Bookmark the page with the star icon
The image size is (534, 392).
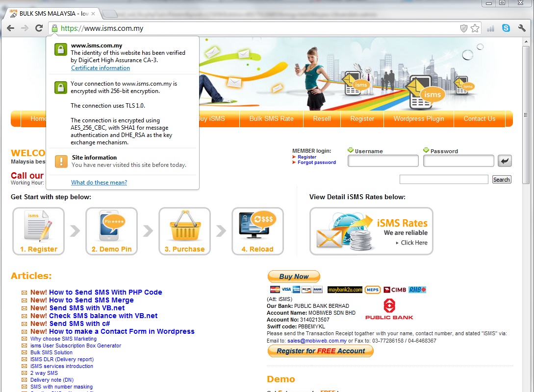coord(475,28)
